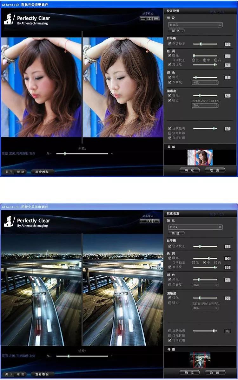
Task: Toggle 色调校正 checkbox in top window
Action: point(170,44)
